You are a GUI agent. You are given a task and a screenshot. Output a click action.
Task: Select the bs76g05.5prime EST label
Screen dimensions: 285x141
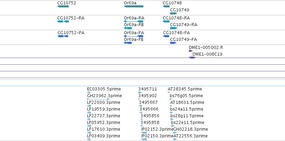(186, 96)
